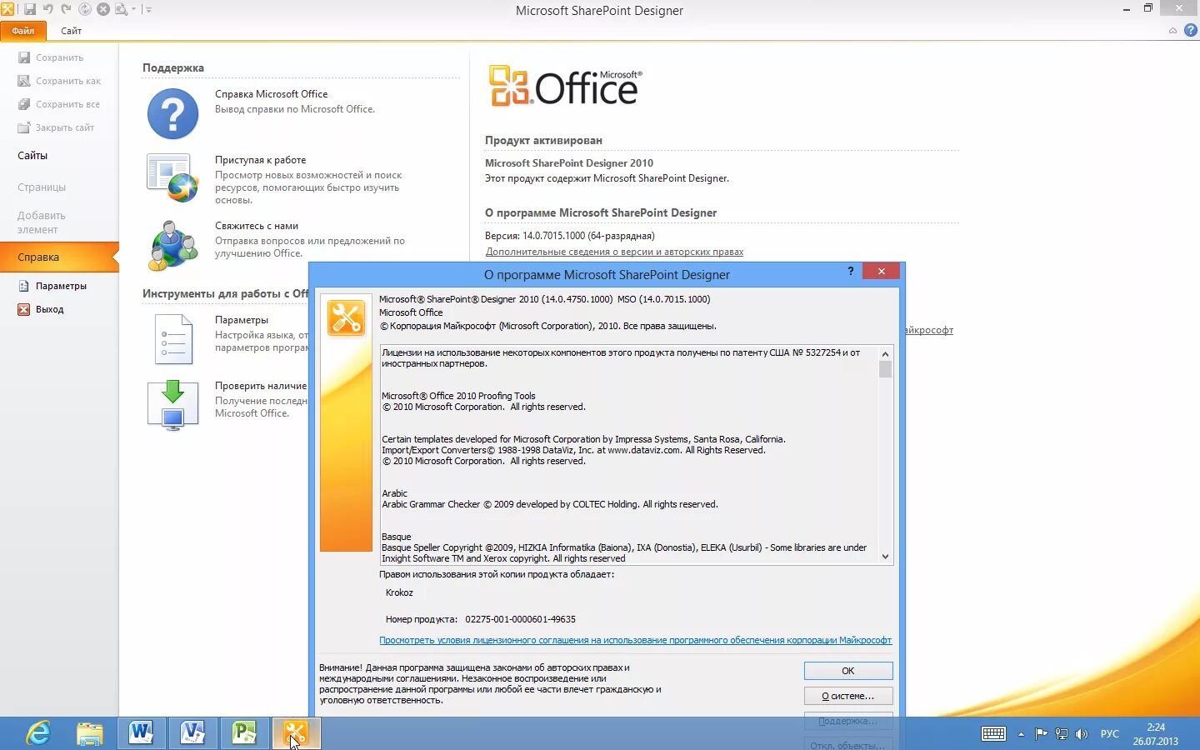Expand hidden icons chevron in system tray
The height and width of the screenshot is (750, 1200).
(1022, 734)
